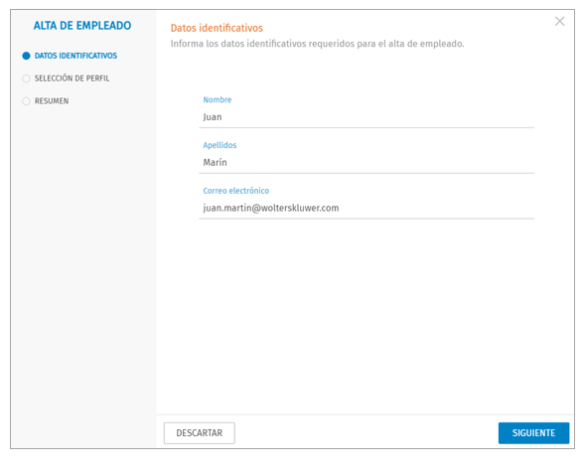Click the Apellidos field containing Marín

[x=366, y=163]
